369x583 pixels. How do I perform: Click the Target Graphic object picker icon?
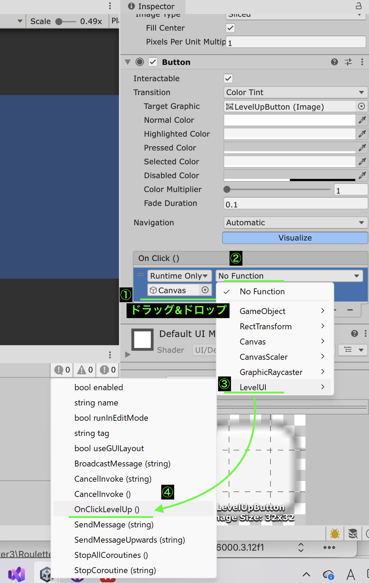(x=361, y=106)
